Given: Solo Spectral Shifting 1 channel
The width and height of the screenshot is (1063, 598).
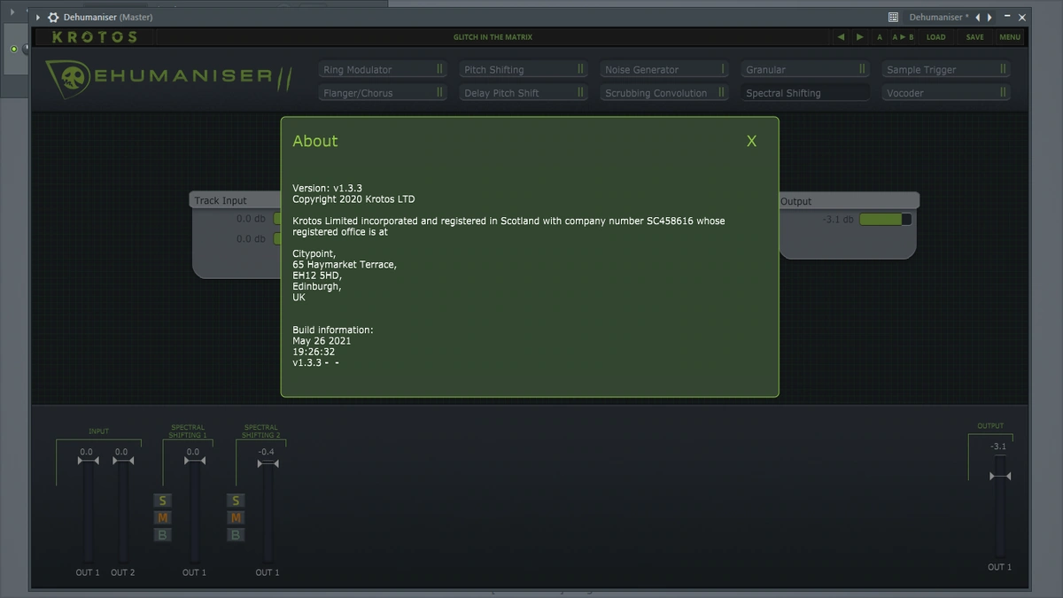Looking at the screenshot, I should (x=162, y=501).
